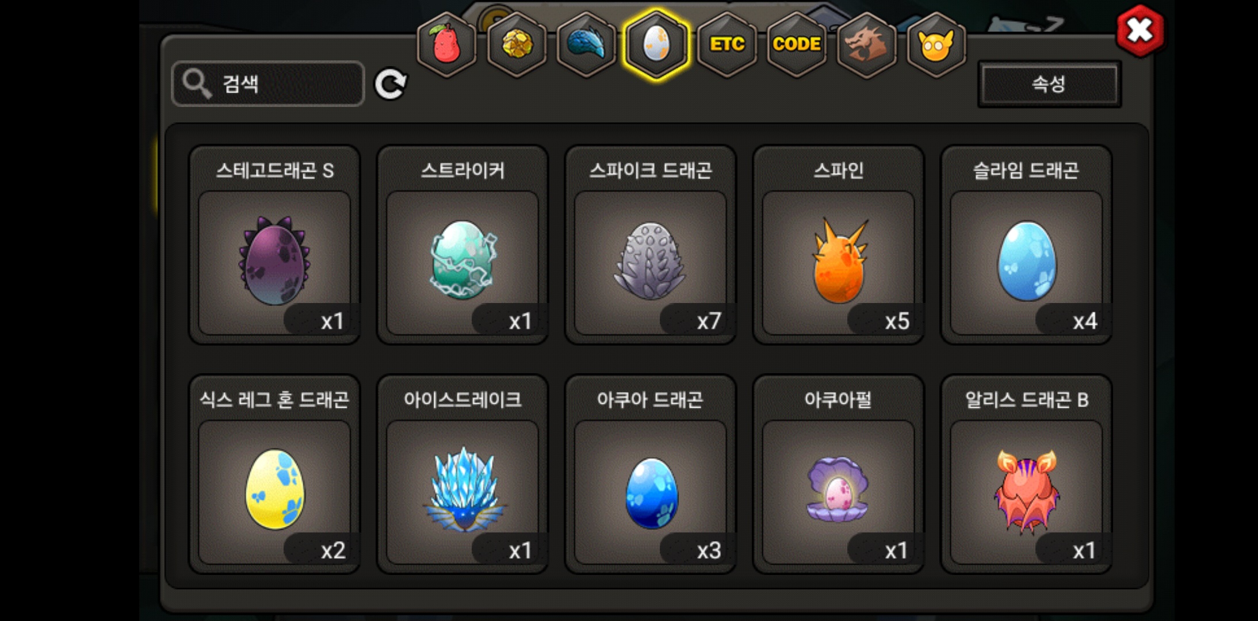Choose the 스파인 orange spiked egg
This screenshot has height=621, width=1258.
click(x=839, y=245)
